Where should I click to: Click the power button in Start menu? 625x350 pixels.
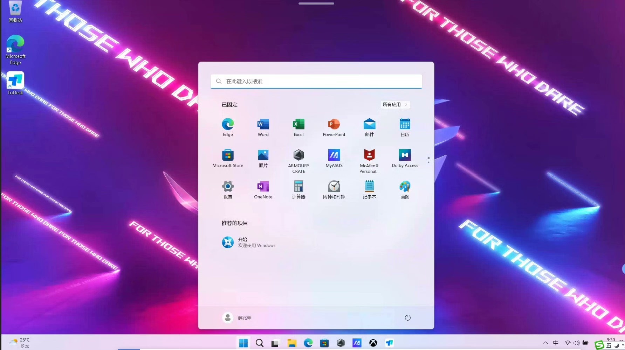[407, 318]
